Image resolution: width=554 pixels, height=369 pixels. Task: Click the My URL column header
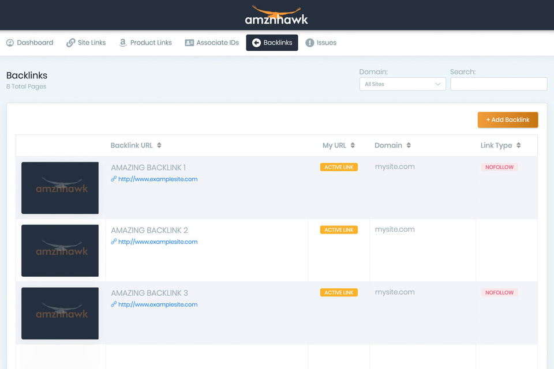tap(334, 145)
